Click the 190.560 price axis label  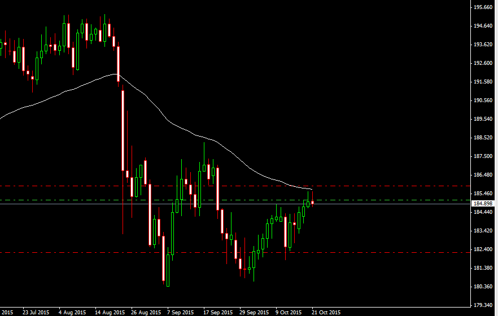483,100
